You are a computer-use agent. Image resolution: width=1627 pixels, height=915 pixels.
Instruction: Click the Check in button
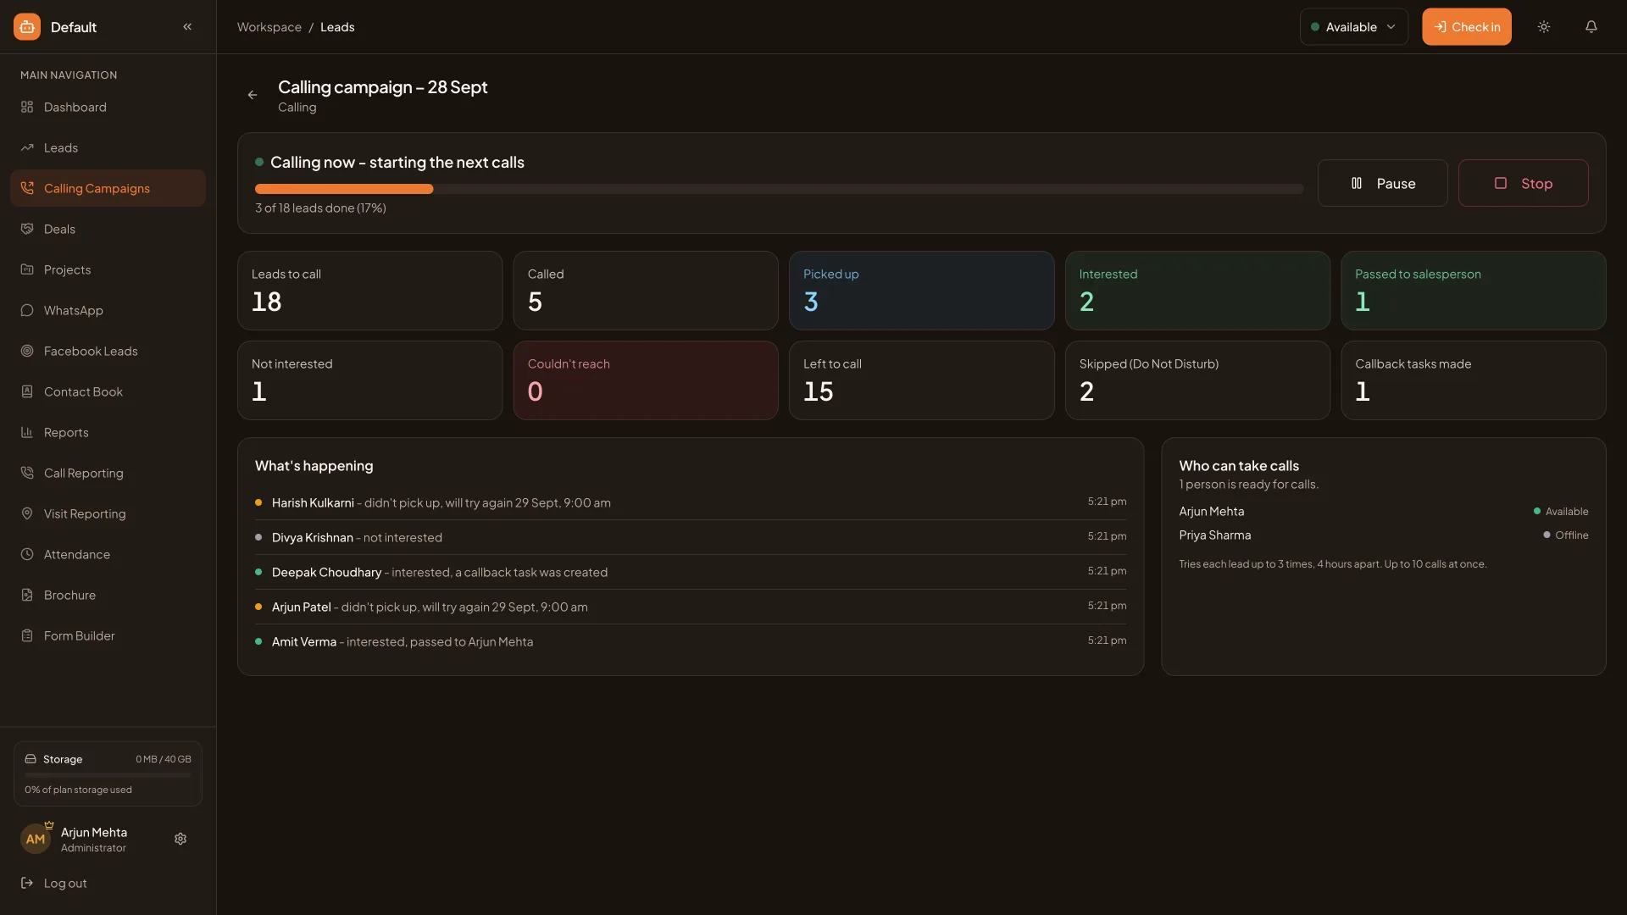[x=1466, y=27]
